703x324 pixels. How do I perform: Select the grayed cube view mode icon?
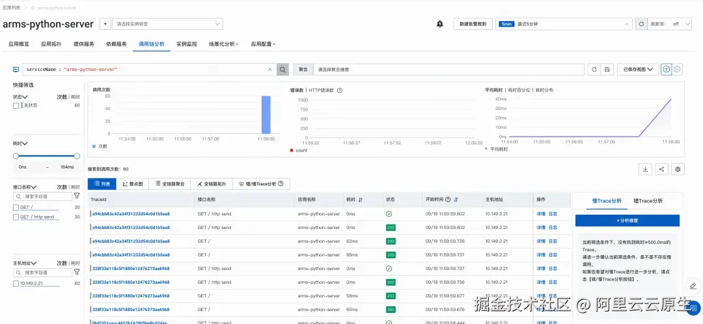coord(678,70)
